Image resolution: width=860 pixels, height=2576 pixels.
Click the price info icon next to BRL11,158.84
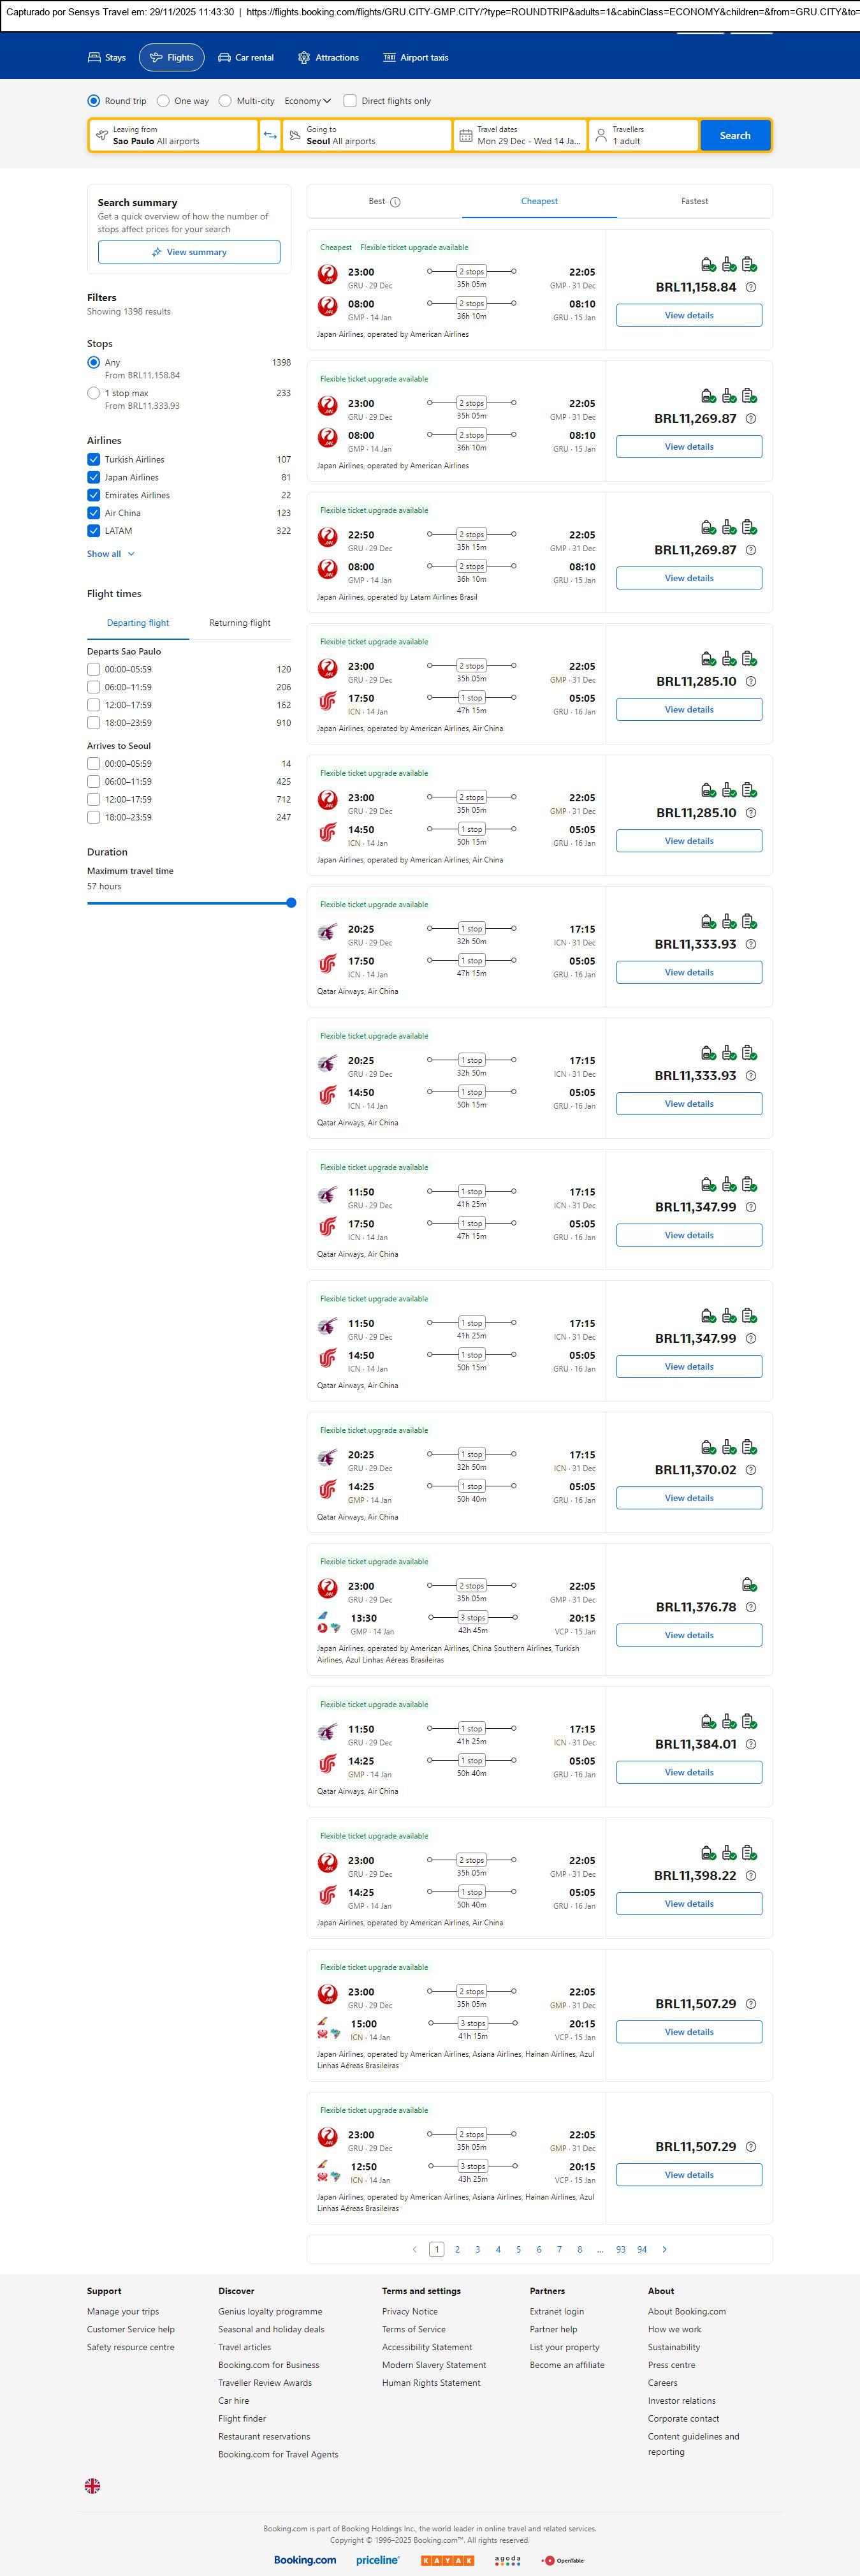point(751,287)
